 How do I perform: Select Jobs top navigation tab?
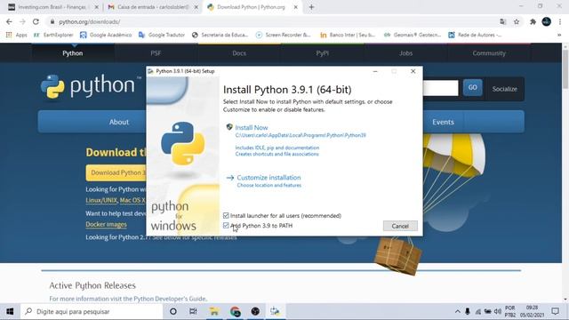pyautogui.click(x=405, y=53)
